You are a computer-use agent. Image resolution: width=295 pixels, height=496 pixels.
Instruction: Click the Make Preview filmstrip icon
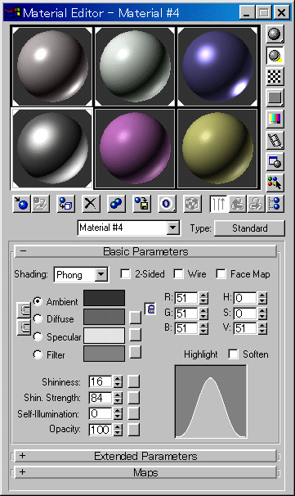(275, 141)
